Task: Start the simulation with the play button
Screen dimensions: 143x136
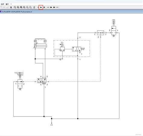Action: pyautogui.click(x=41, y=7)
